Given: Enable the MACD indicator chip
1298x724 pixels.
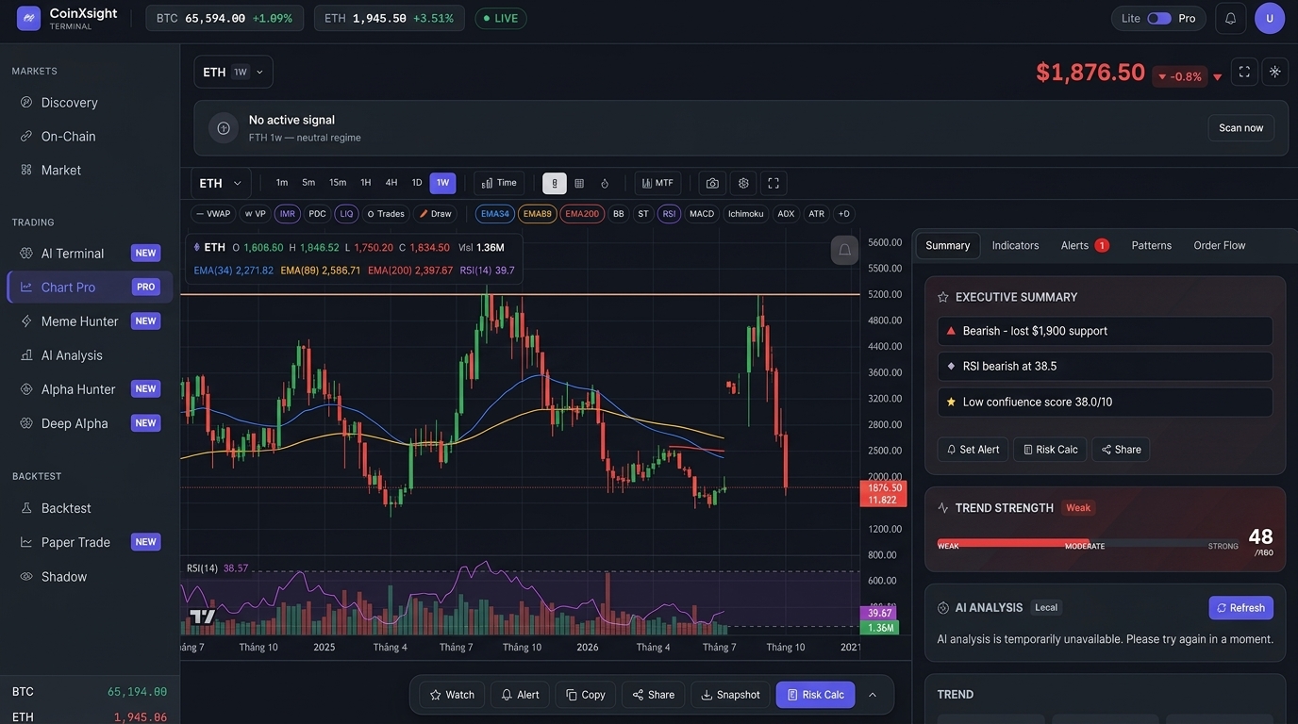Looking at the screenshot, I should 702,214.
